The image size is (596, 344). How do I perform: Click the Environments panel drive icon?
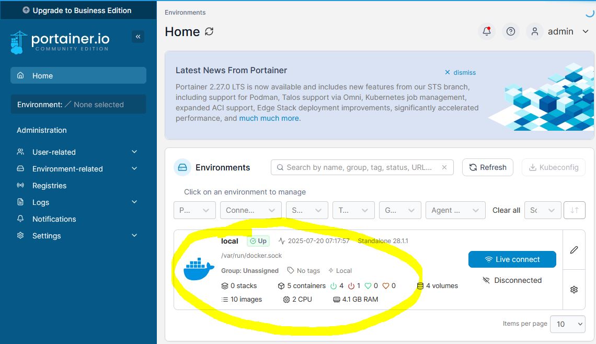182,167
